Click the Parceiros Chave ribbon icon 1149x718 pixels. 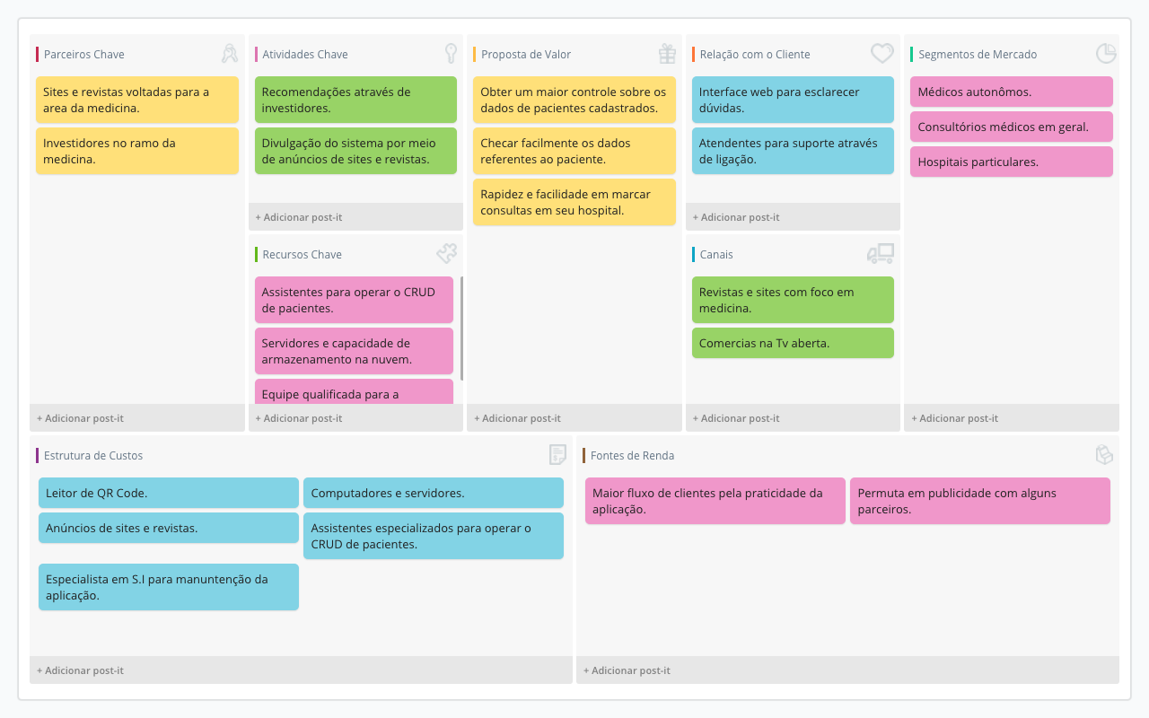230,54
